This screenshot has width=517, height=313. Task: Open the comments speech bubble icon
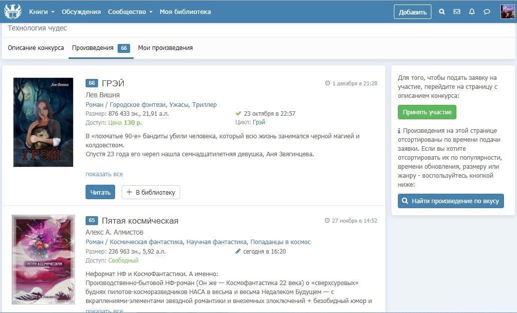point(486,12)
